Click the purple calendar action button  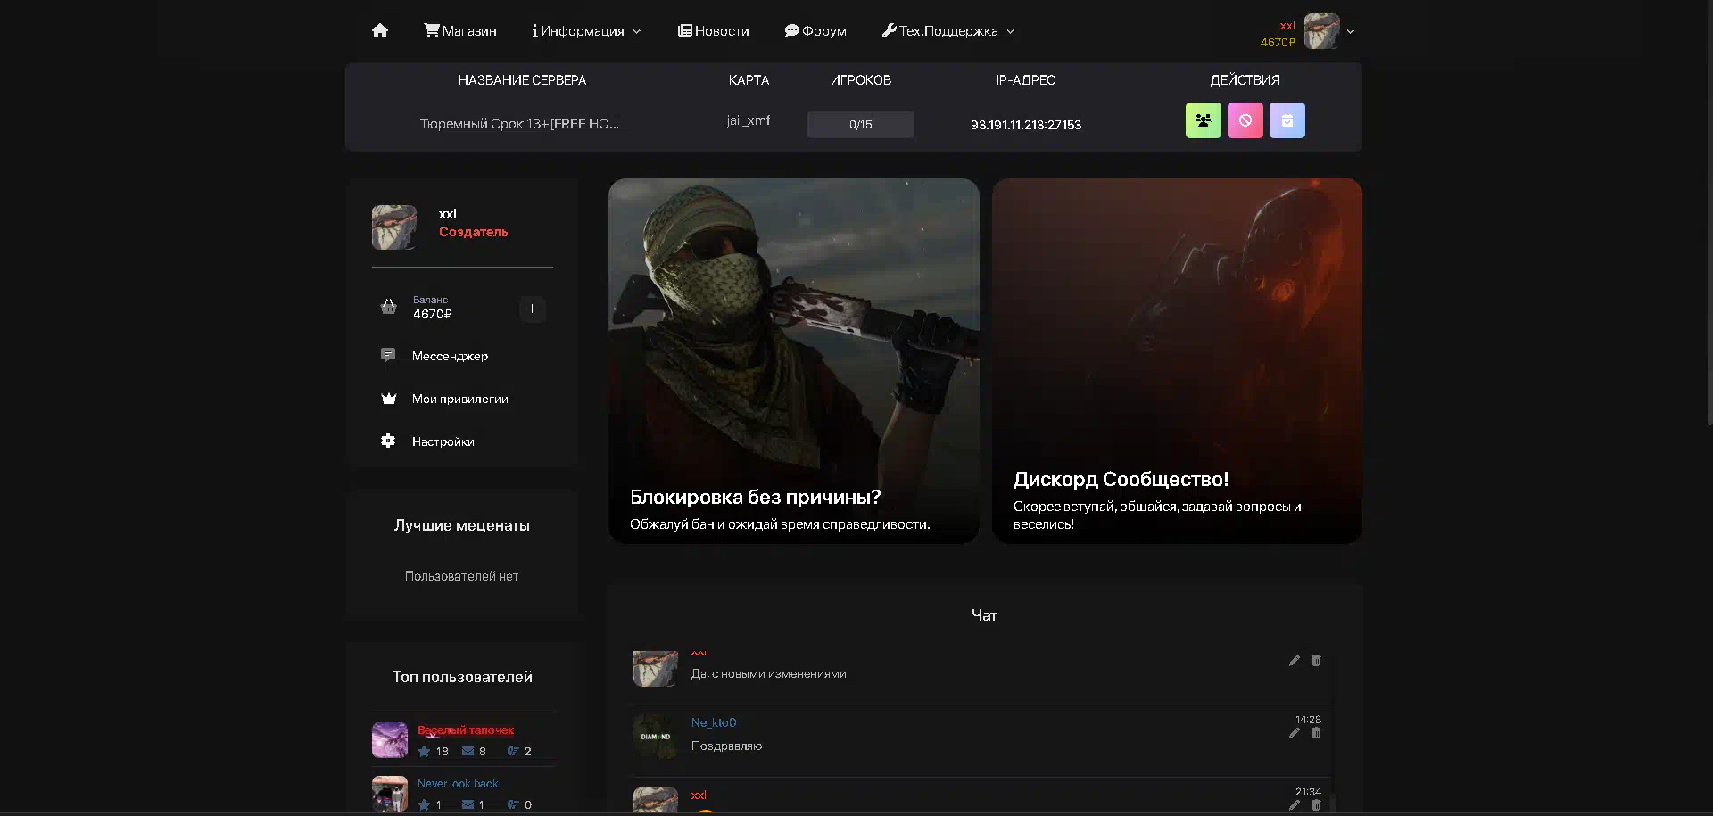(x=1287, y=120)
